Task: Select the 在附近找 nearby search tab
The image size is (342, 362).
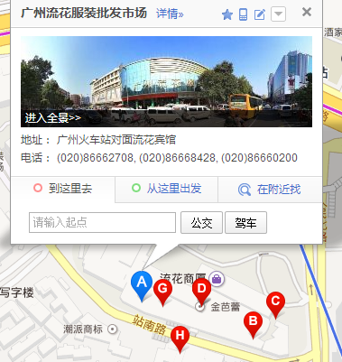Action: (x=270, y=190)
